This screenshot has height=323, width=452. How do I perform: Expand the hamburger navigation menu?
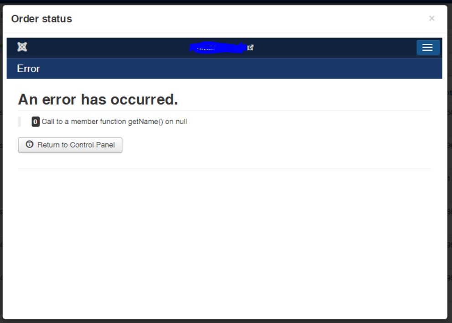[x=428, y=48]
